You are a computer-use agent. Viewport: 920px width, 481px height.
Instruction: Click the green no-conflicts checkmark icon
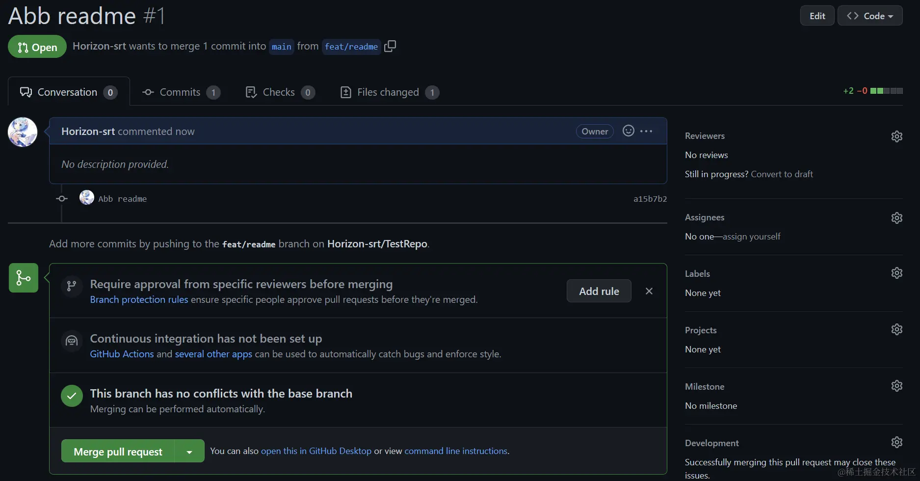click(x=72, y=396)
